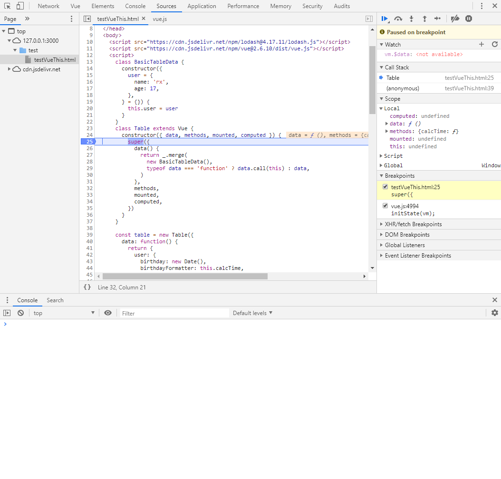This screenshot has width=501, height=479.
Task: Toggle the testVueThis.html:25 breakpoint checkbox
Action: pyautogui.click(x=385, y=187)
